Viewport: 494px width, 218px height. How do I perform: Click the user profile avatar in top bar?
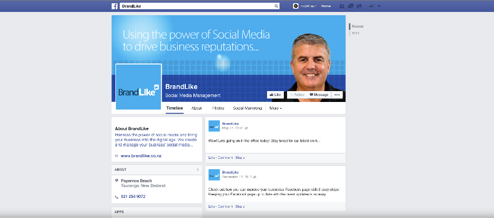point(296,6)
